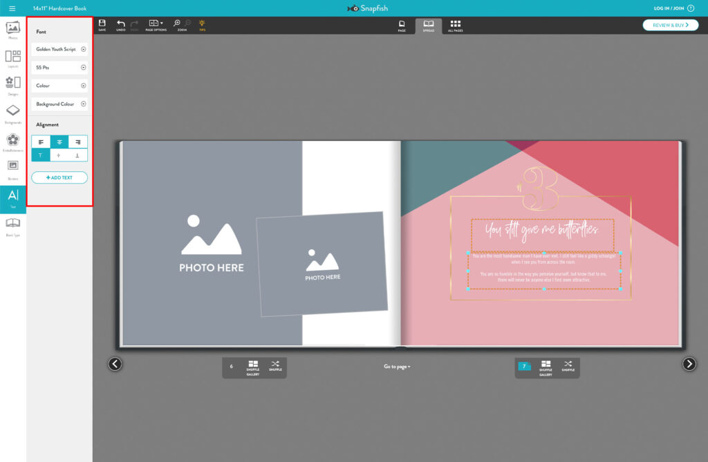The height and width of the screenshot is (462, 708).
Task: Click the Undo arrow icon
Action: 121,25
